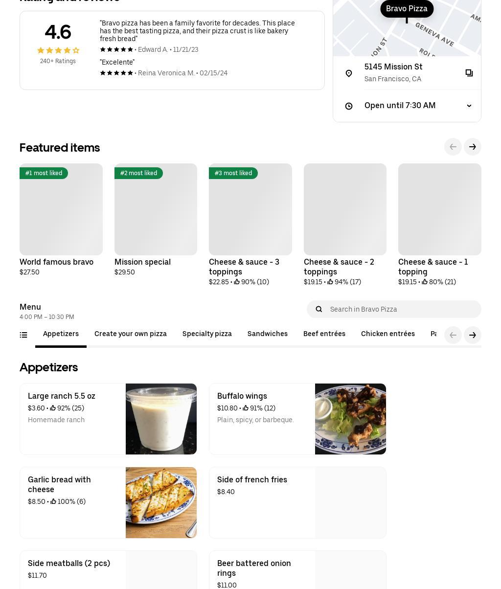This screenshot has width=501, height=589.
Task: Click the search magnifier icon
Action: coord(319,309)
